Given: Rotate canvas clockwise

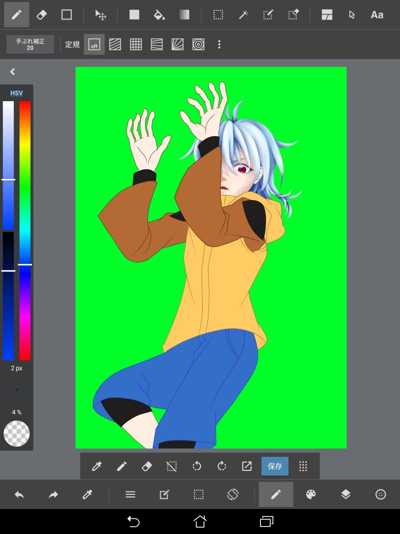Looking at the screenshot, I should point(221,466).
